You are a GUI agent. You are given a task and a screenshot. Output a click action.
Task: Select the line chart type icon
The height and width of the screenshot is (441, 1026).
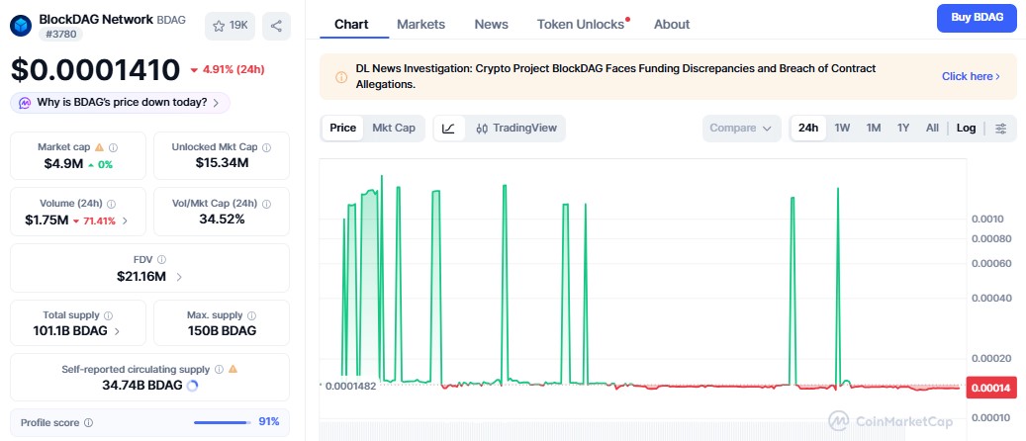449,129
